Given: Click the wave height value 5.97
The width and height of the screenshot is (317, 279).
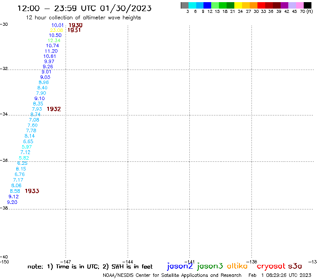Looking at the screenshot, I should click(27, 147).
